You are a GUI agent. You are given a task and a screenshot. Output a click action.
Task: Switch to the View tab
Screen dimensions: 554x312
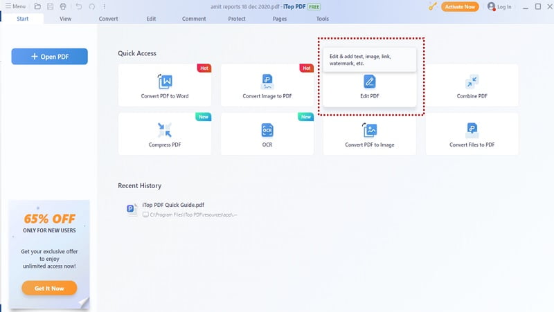click(x=65, y=19)
